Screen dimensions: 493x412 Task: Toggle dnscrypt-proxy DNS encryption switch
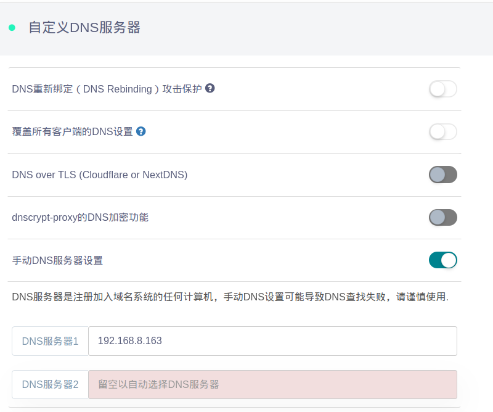coord(442,217)
